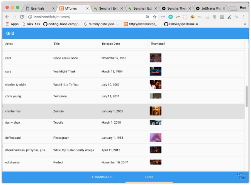The image size is (251, 185).
Task: Close the MTunes browser tab
Action: point(87,8)
